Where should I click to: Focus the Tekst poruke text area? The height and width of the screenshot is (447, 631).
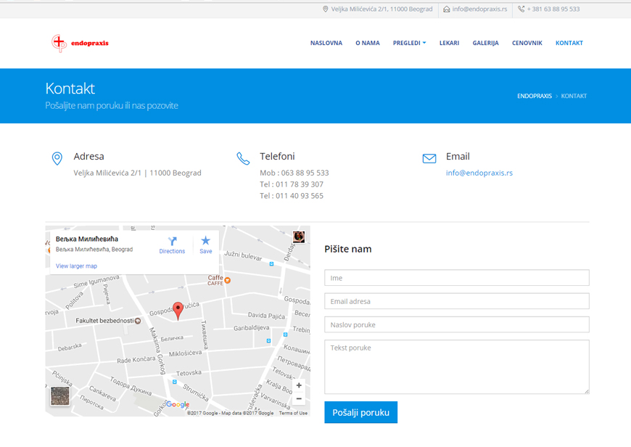point(456,366)
